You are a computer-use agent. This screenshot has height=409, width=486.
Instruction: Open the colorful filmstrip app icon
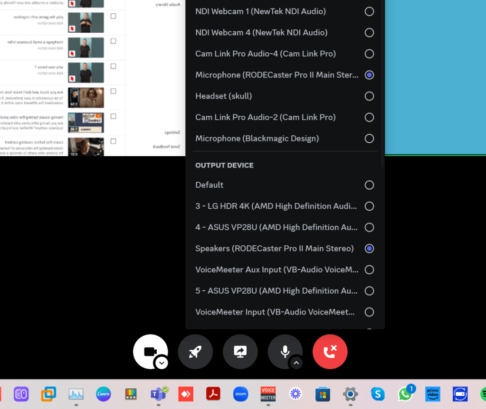[x=131, y=394]
